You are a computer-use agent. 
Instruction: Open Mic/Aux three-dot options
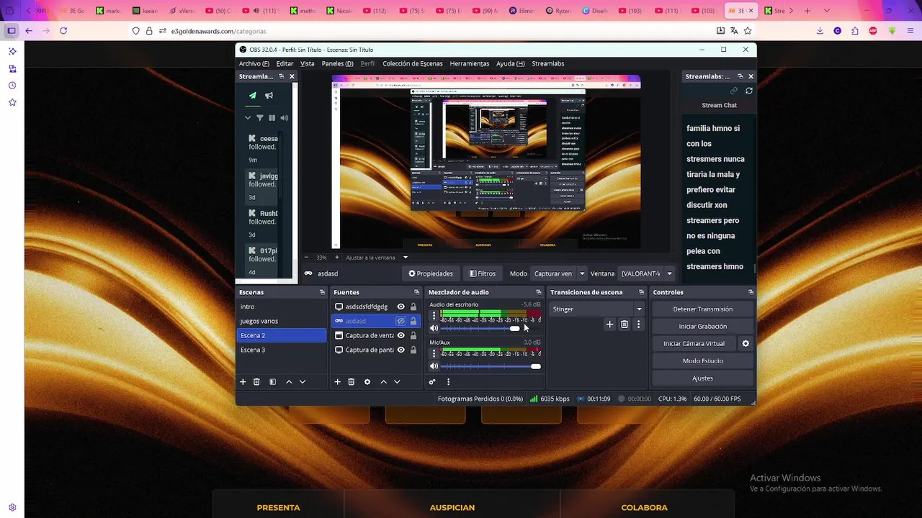(434, 353)
